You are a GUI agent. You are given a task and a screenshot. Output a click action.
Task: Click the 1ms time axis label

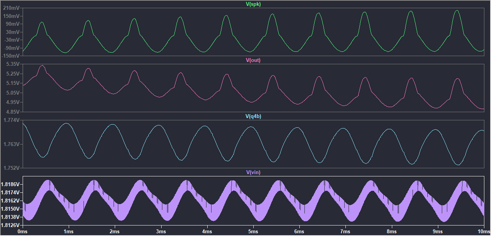point(69,231)
